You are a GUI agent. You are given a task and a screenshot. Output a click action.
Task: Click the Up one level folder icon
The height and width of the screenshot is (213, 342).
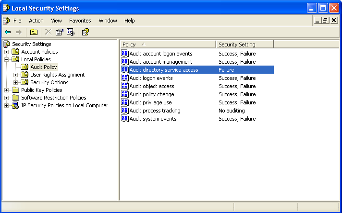coord(34,32)
